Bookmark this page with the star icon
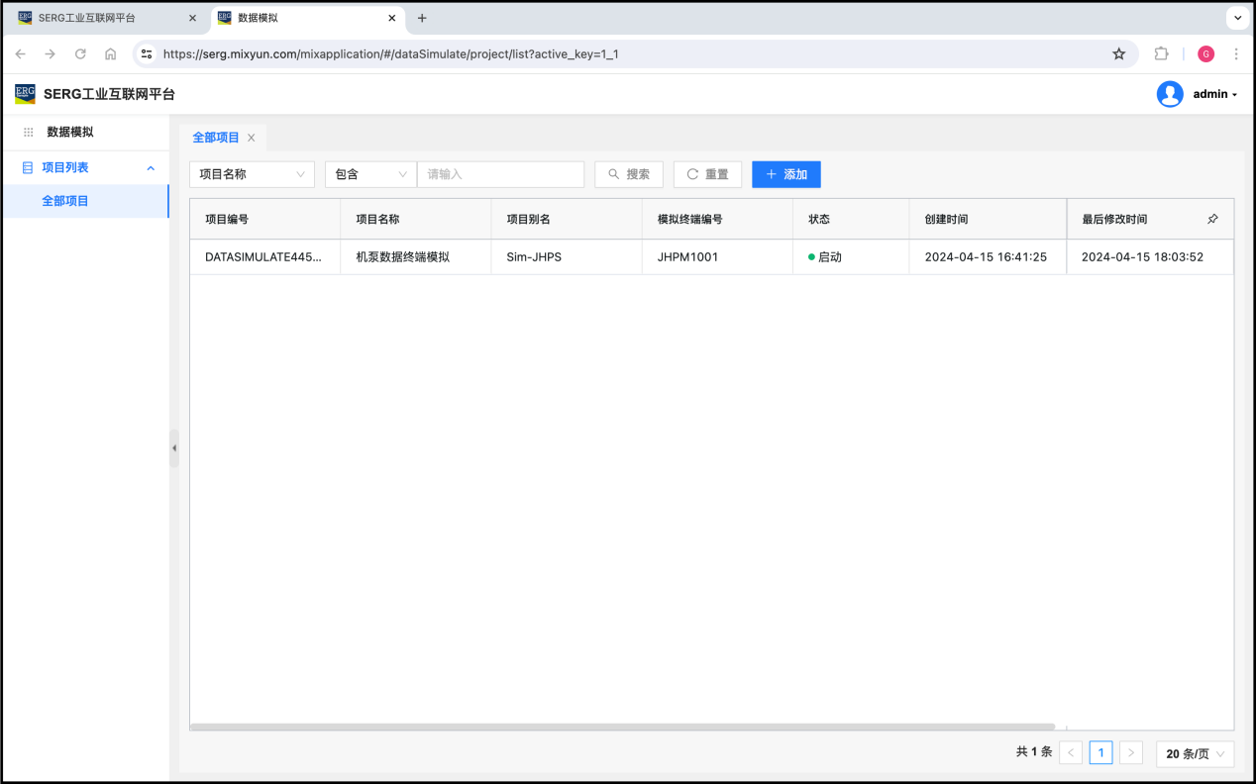 coord(1118,54)
